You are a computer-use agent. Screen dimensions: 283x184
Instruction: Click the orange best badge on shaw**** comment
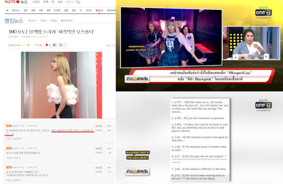9,126
